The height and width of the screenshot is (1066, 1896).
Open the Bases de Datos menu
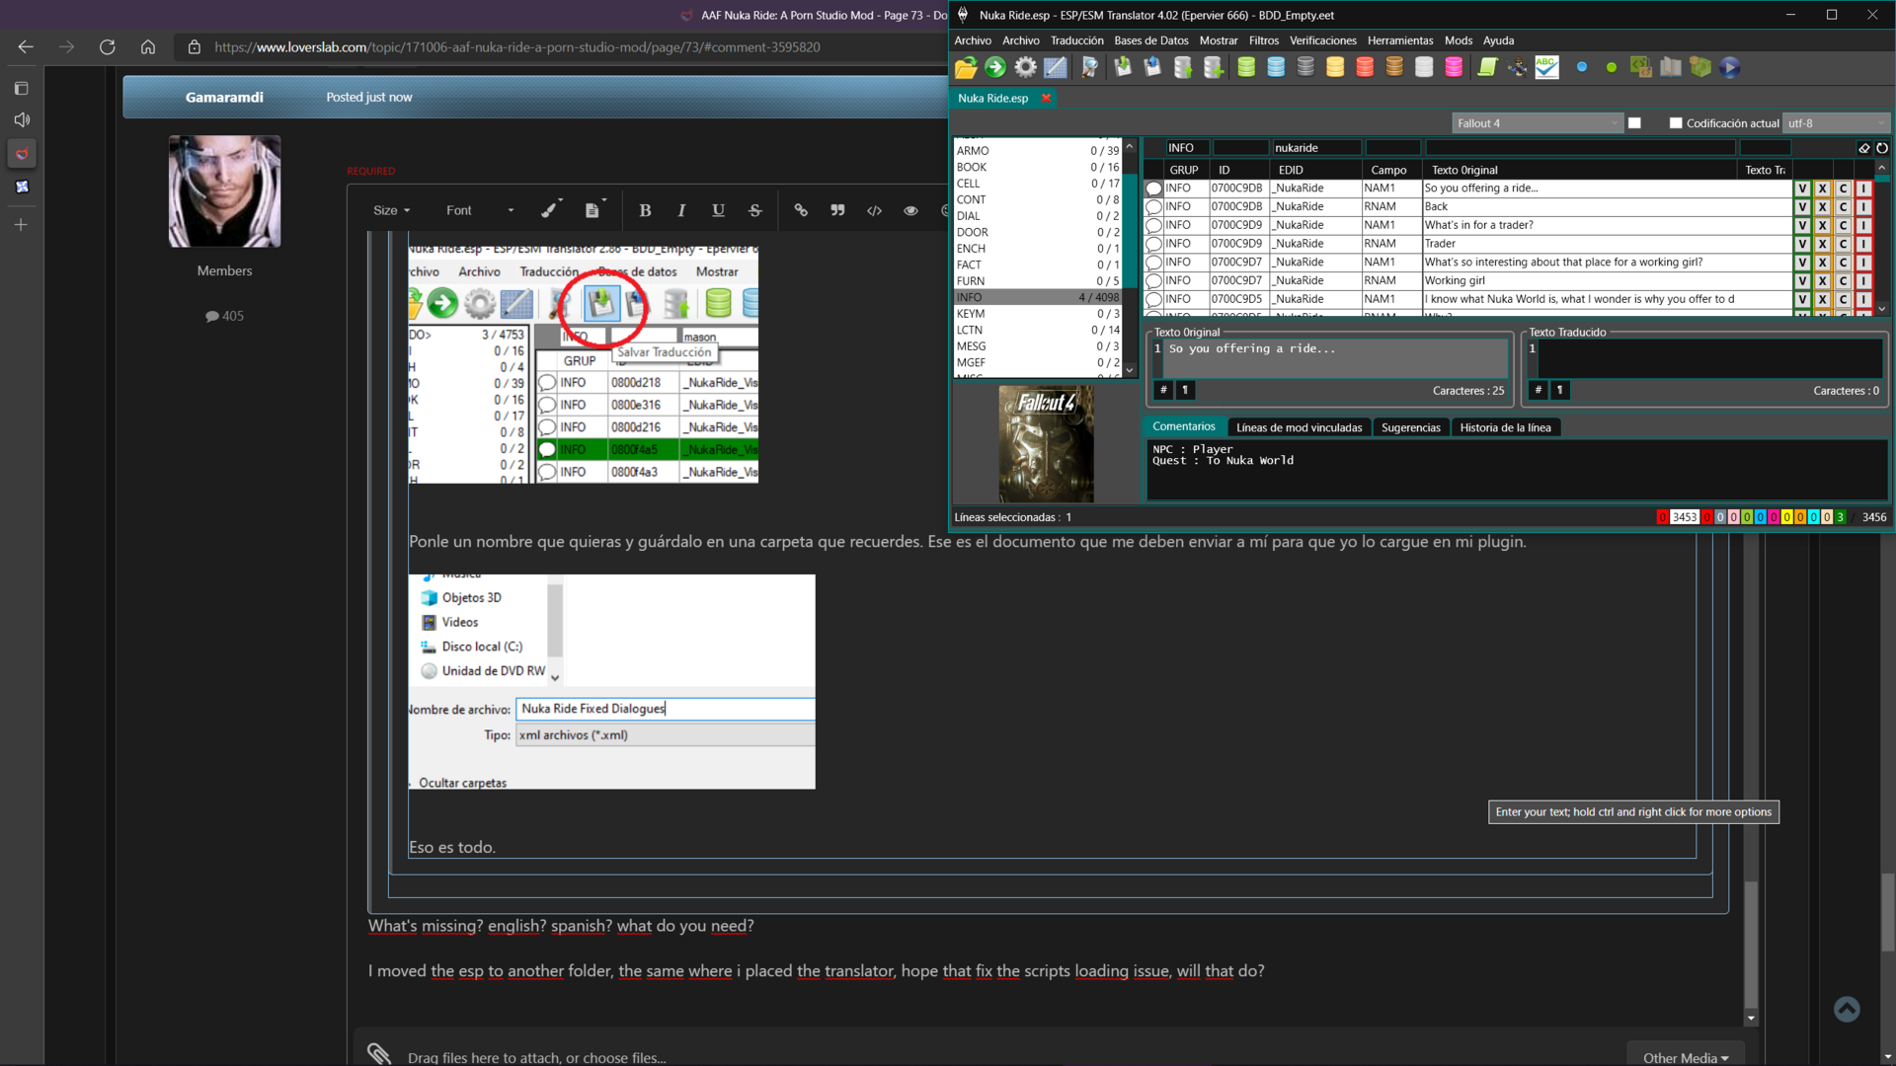pyautogui.click(x=1150, y=40)
